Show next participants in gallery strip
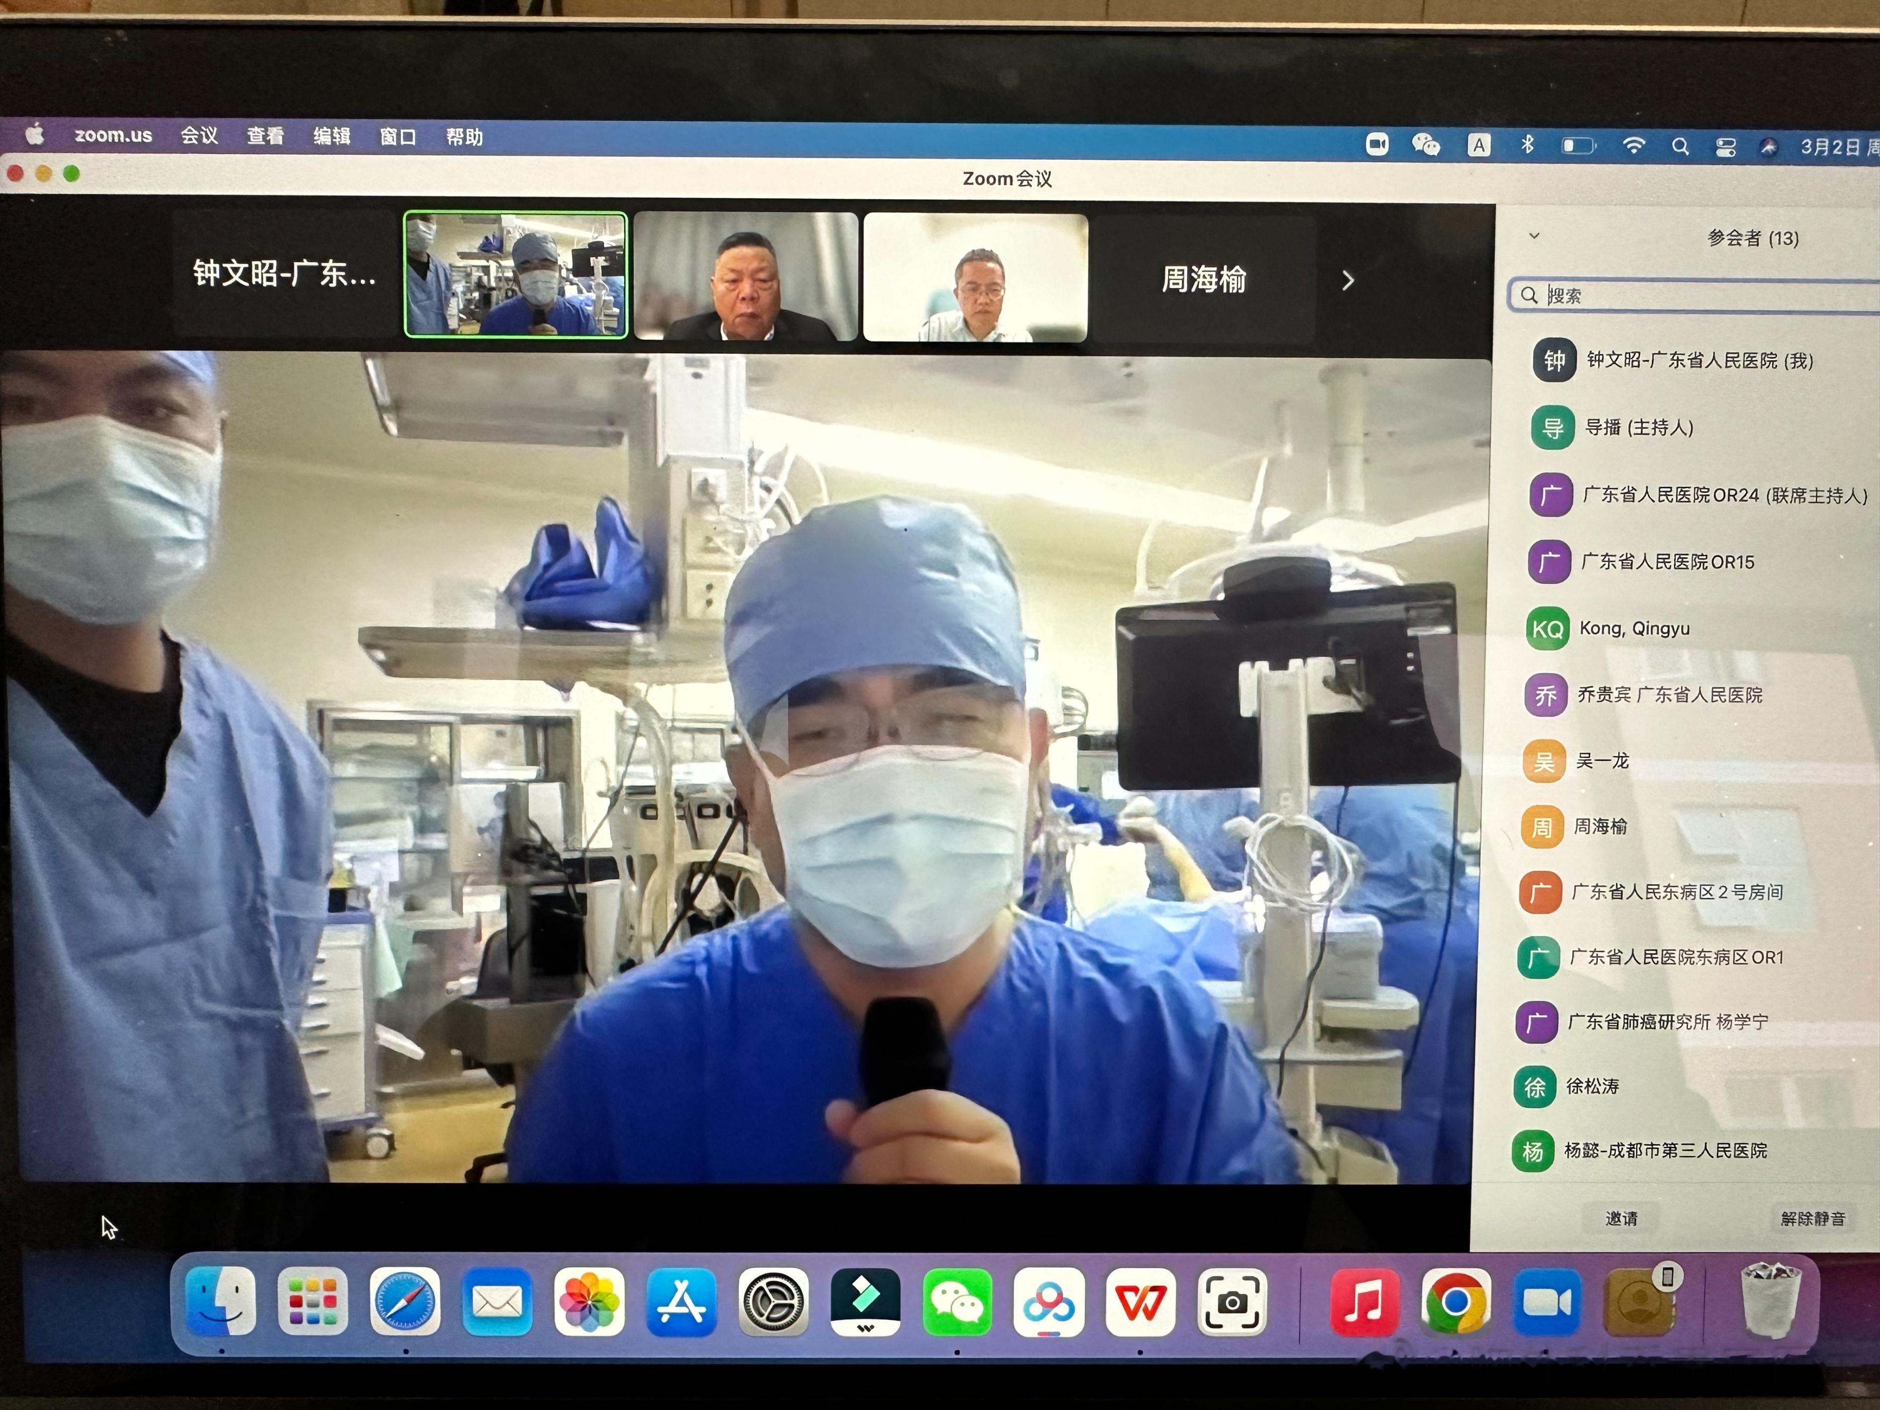This screenshot has height=1410, width=1880. point(1348,281)
